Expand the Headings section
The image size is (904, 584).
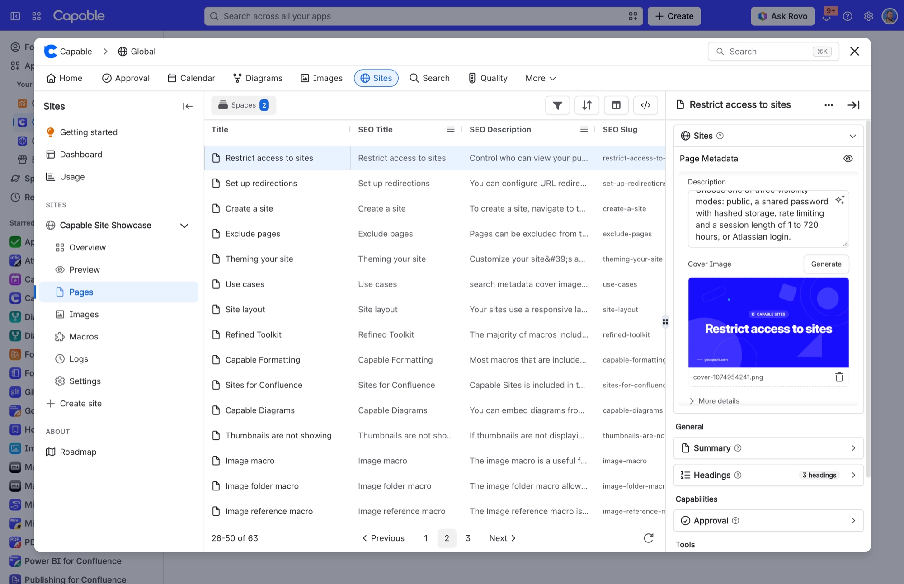pos(768,475)
